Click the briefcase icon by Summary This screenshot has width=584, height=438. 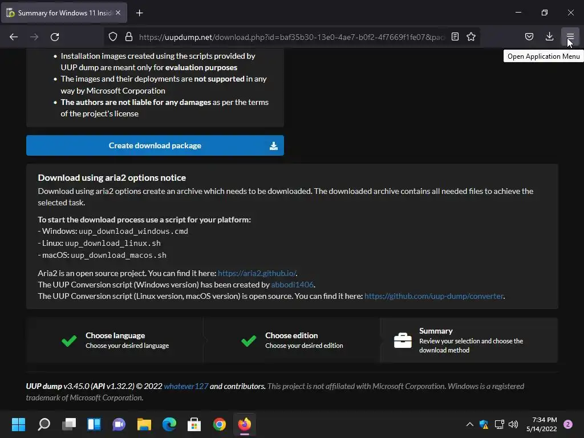pyautogui.click(x=403, y=340)
